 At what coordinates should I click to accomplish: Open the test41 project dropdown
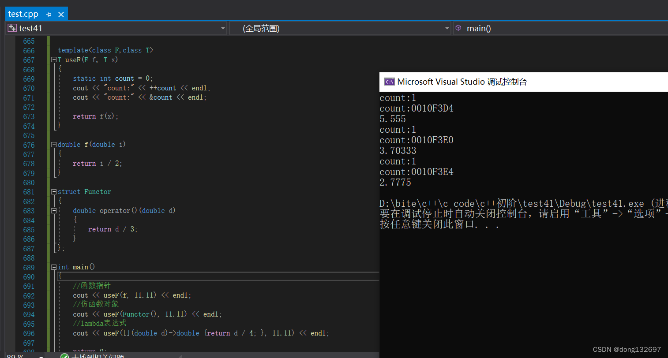(223, 28)
